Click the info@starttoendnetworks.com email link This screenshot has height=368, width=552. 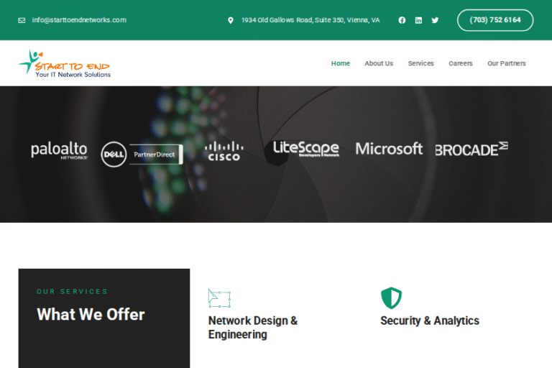pos(79,20)
